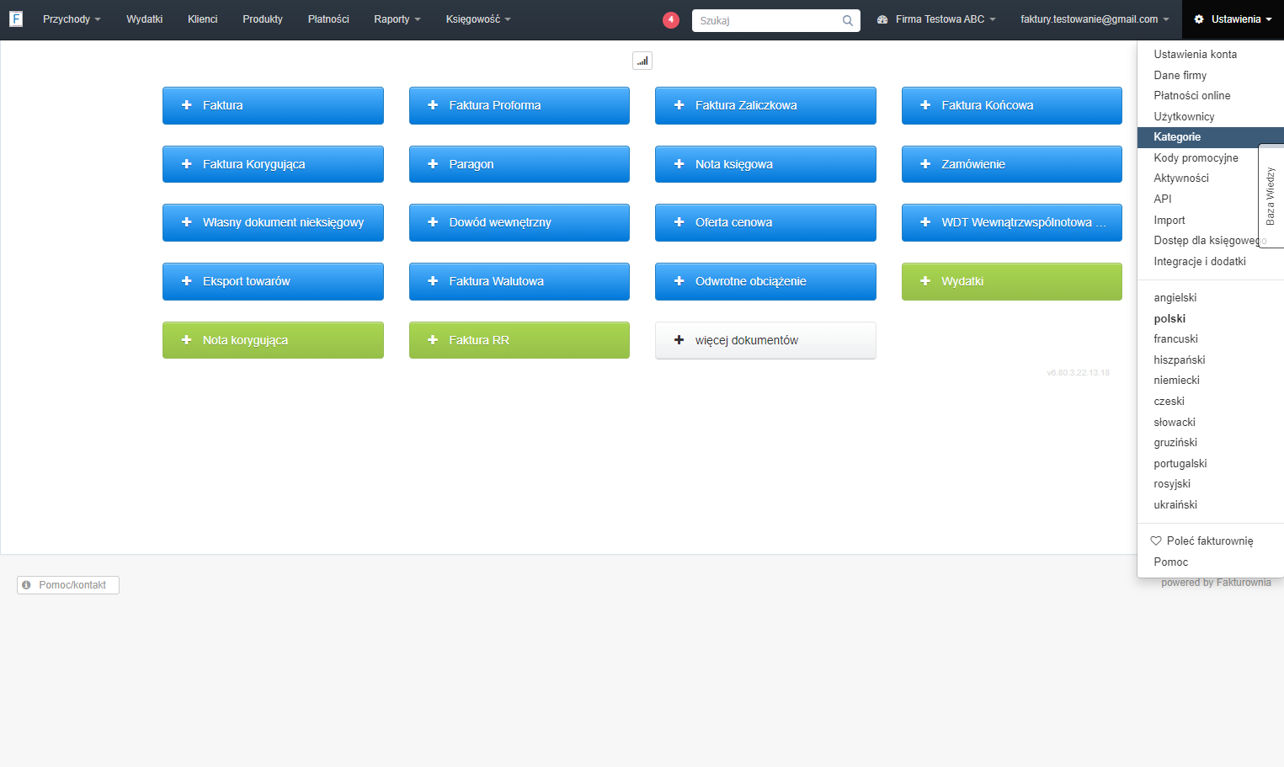Expand the Przychody dropdown menu
The width and height of the screenshot is (1284, 767).
[72, 19]
